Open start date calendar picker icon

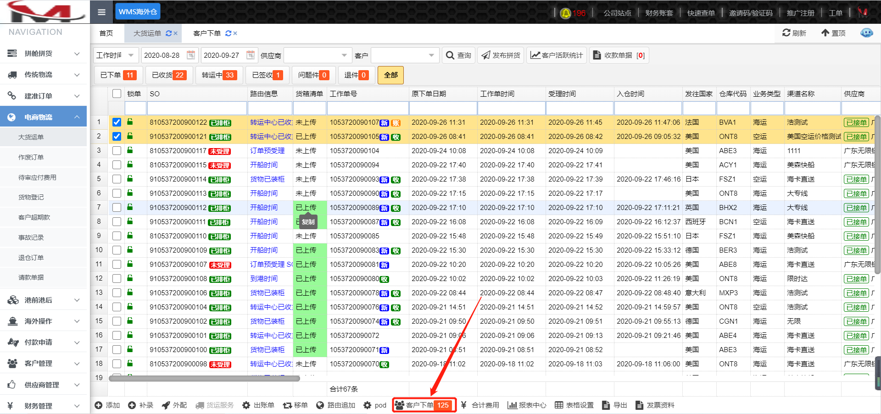191,55
